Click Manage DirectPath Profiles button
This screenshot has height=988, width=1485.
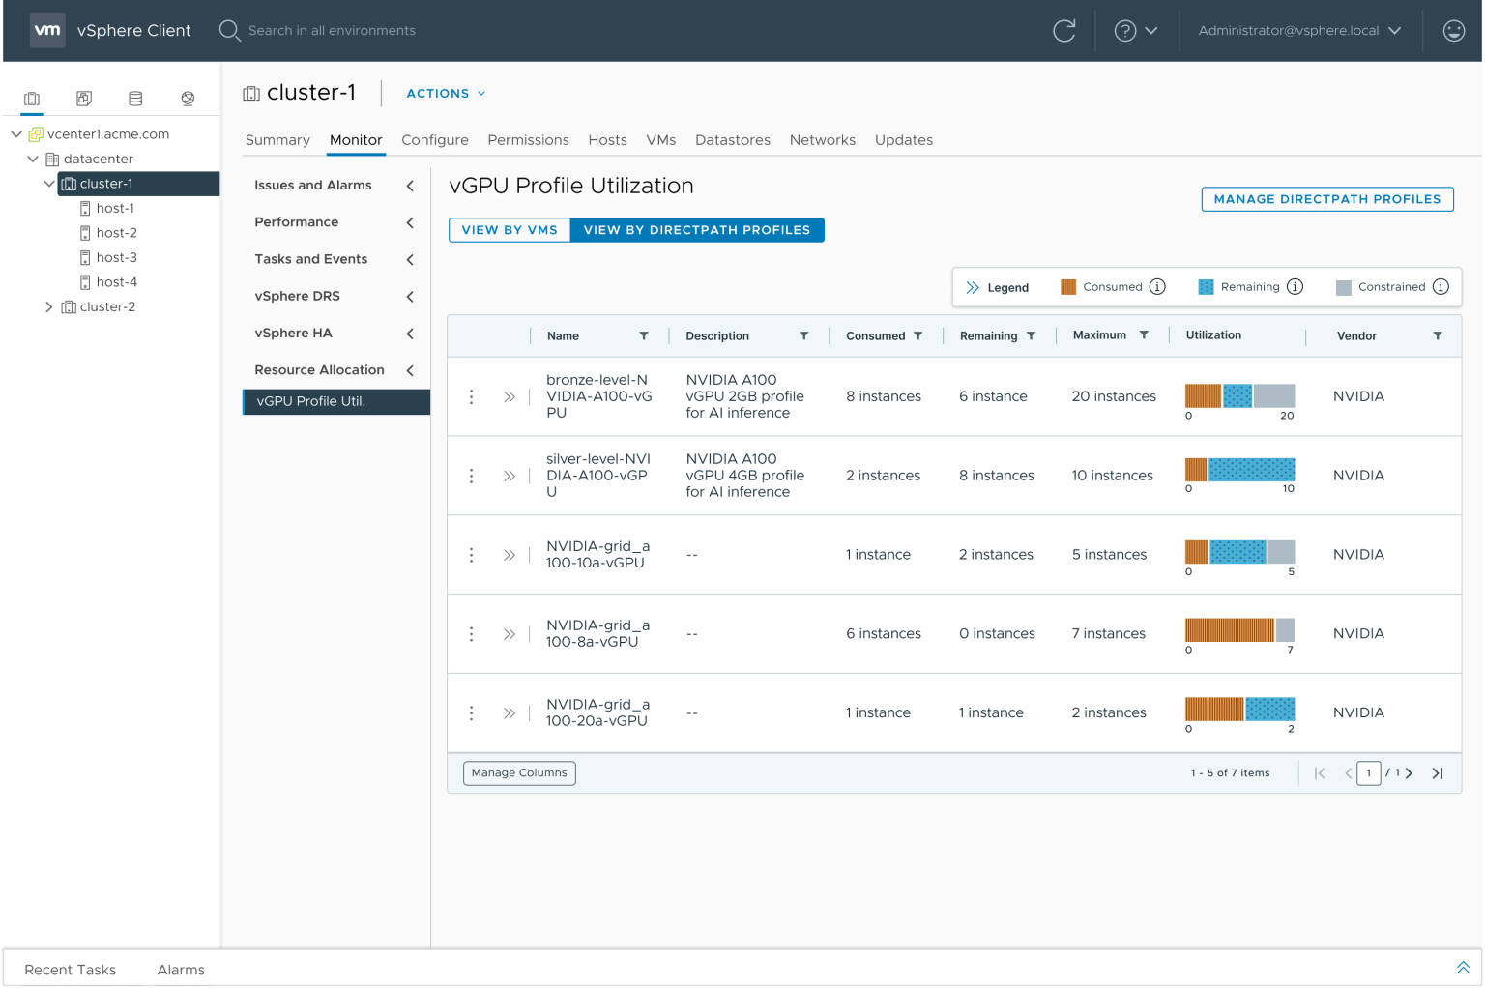1326,199
